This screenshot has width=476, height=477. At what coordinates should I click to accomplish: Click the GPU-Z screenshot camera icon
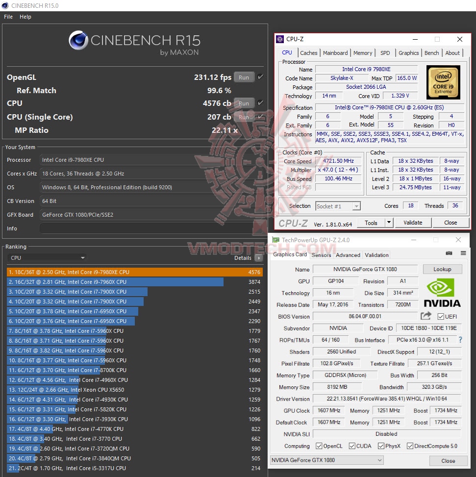pyautogui.click(x=449, y=253)
